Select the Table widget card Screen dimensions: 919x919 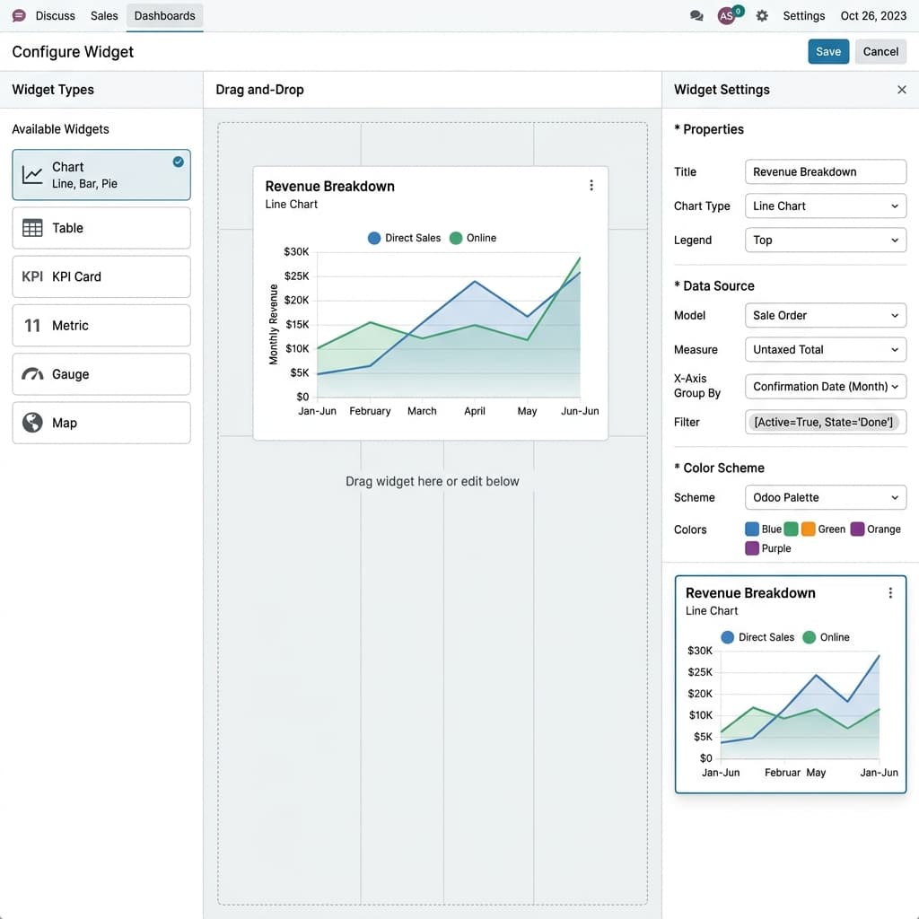click(x=101, y=228)
